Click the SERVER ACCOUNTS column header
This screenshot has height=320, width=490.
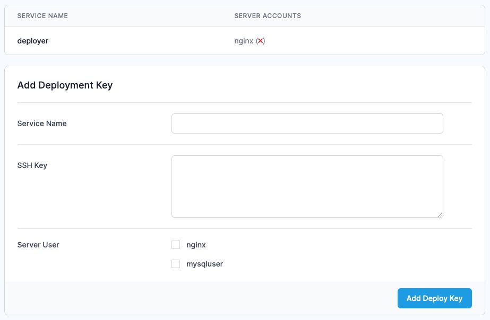[268, 16]
